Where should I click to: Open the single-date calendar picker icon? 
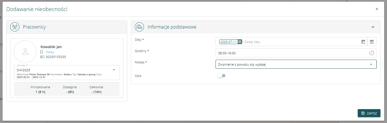363,42
